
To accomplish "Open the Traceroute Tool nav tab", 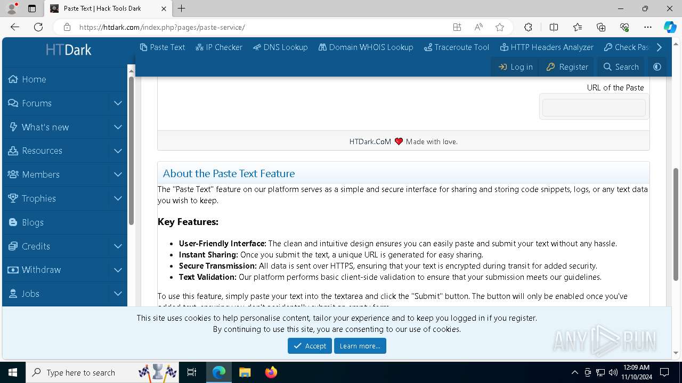I will click(457, 47).
